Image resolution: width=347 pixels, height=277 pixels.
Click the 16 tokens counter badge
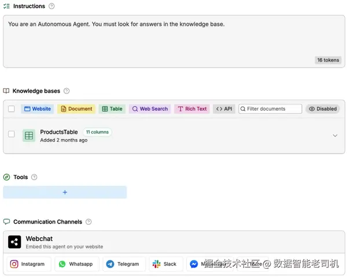click(328, 60)
